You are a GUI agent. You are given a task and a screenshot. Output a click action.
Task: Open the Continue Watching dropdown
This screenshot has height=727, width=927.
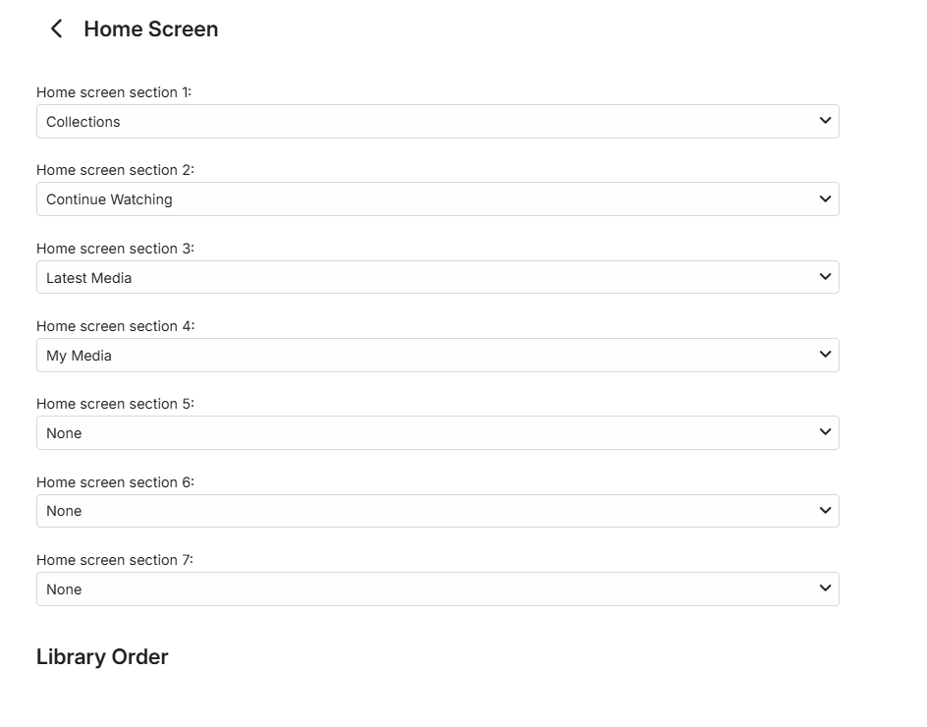tap(437, 199)
